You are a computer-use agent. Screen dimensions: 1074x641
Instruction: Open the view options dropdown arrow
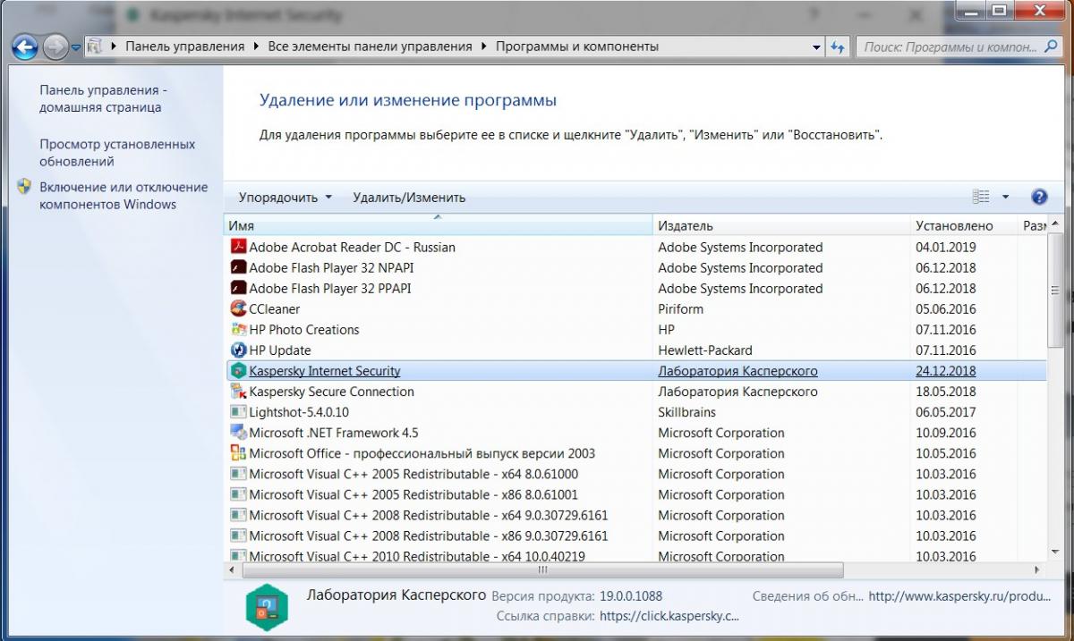pyautogui.click(x=1005, y=197)
